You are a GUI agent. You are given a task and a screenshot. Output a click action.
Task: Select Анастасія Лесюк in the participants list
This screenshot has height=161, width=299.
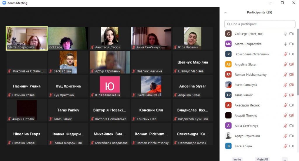[247, 105]
